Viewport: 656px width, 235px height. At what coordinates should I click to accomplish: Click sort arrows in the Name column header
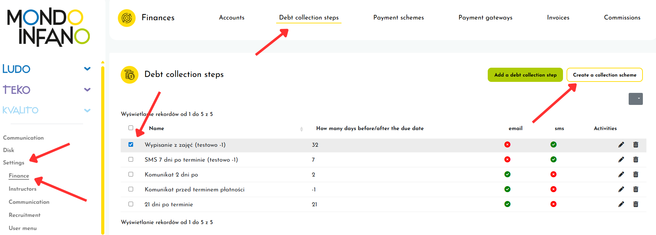(301, 129)
